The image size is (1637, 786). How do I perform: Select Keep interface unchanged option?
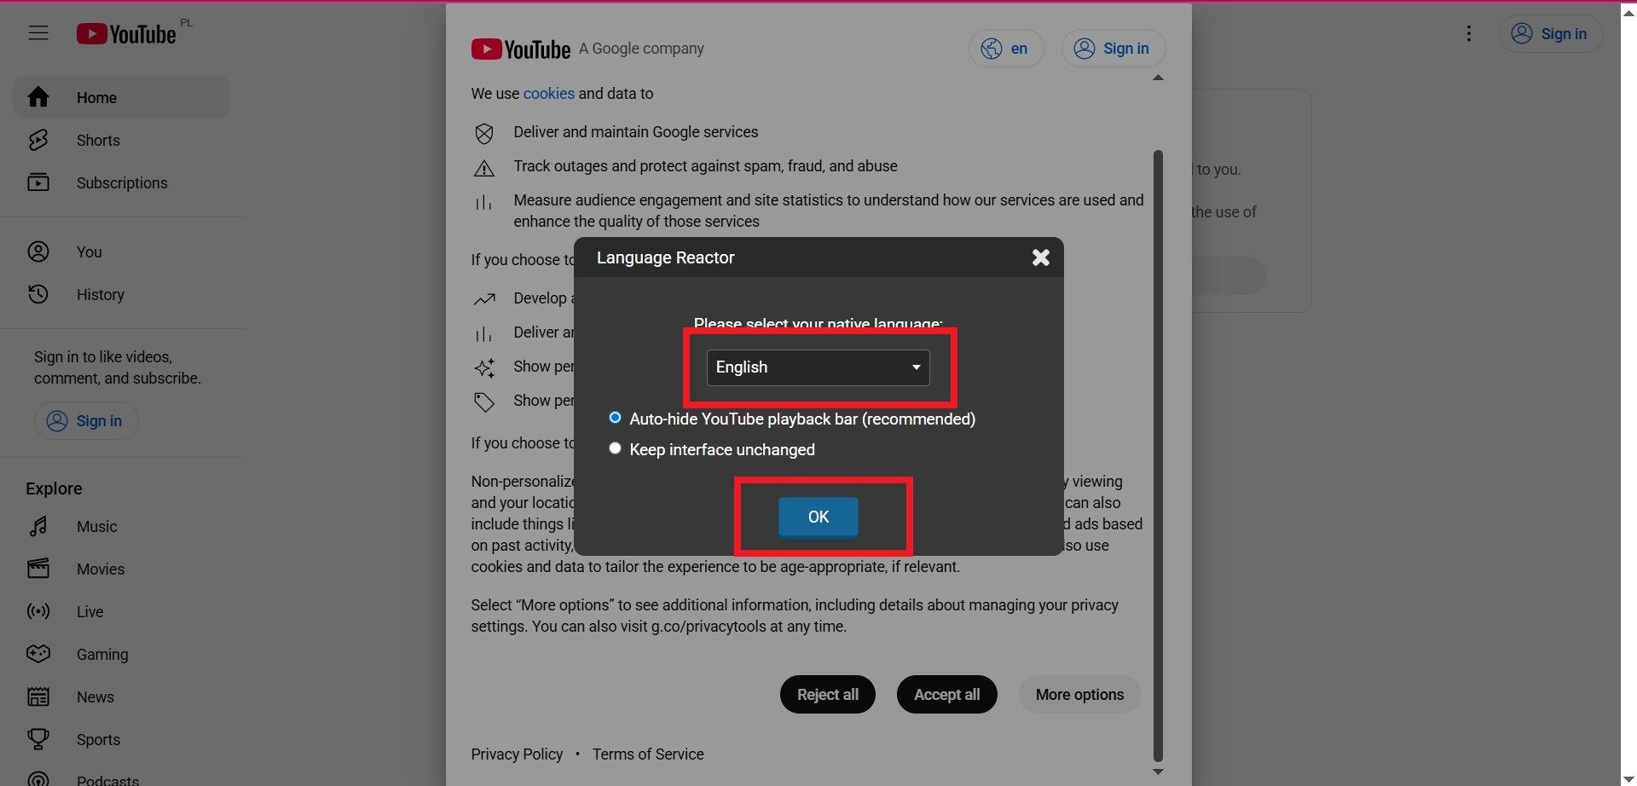click(x=615, y=448)
